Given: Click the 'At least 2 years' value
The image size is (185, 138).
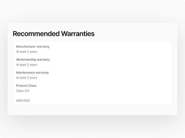Looking at the screenshot, I should (26, 52).
